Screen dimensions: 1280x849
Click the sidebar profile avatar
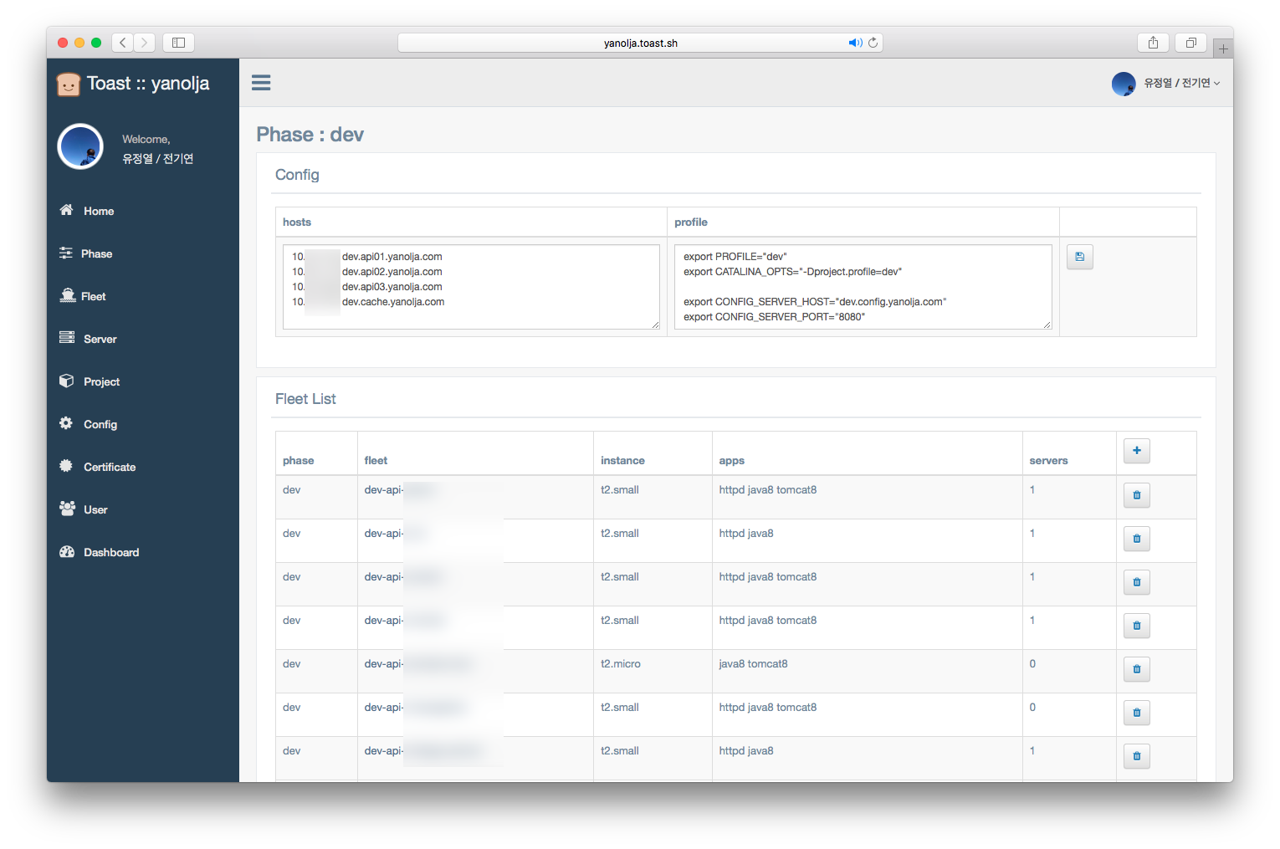80,146
